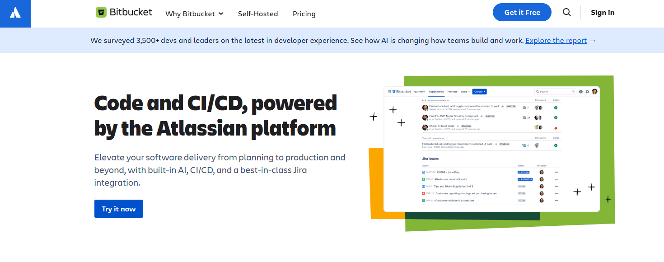Screen dimensions: 664x262
Task: Select the Your work tab in hero screenshot
Action: pos(419,92)
